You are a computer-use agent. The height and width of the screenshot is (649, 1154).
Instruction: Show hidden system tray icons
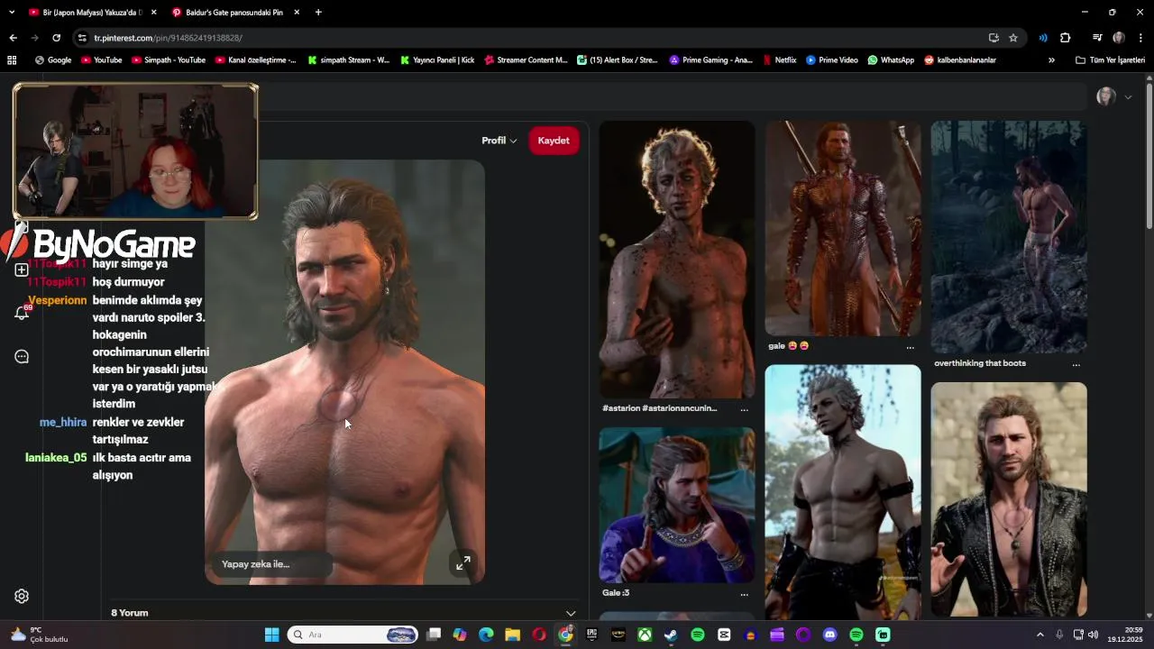(1040, 635)
